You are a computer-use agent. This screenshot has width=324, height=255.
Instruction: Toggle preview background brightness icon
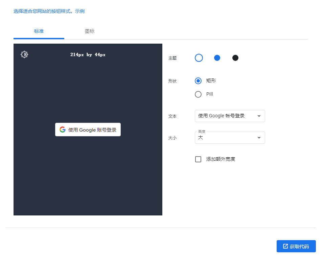[x=24, y=54]
